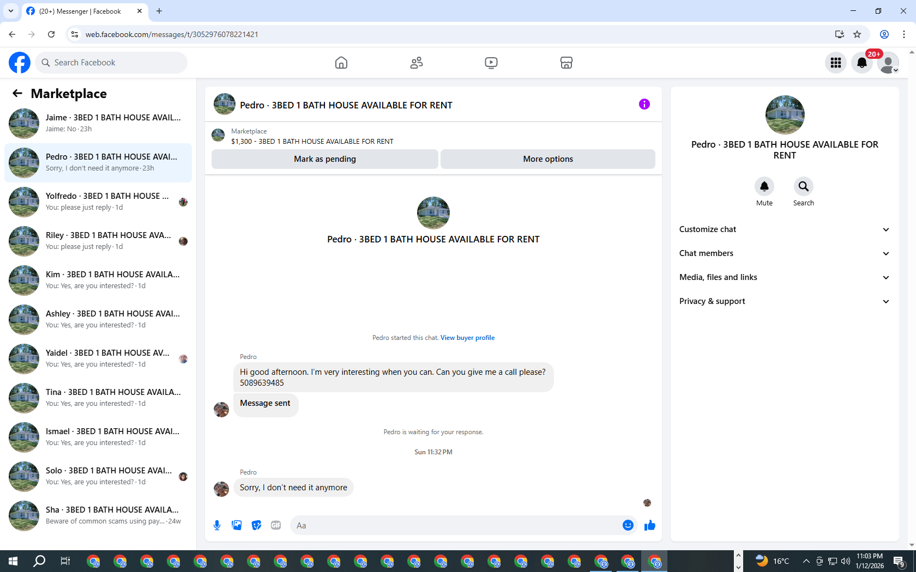Click 'Sorry, I don't need it anymore' bubble
This screenshot has width=916, height=572.
point(293,488)
